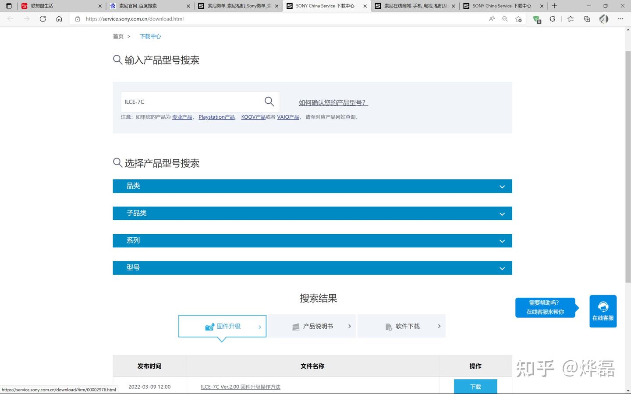Click the 软件下载 download icon
This screenshot has height=394, width=631.
pyautogui.click(x=389, y=326)
